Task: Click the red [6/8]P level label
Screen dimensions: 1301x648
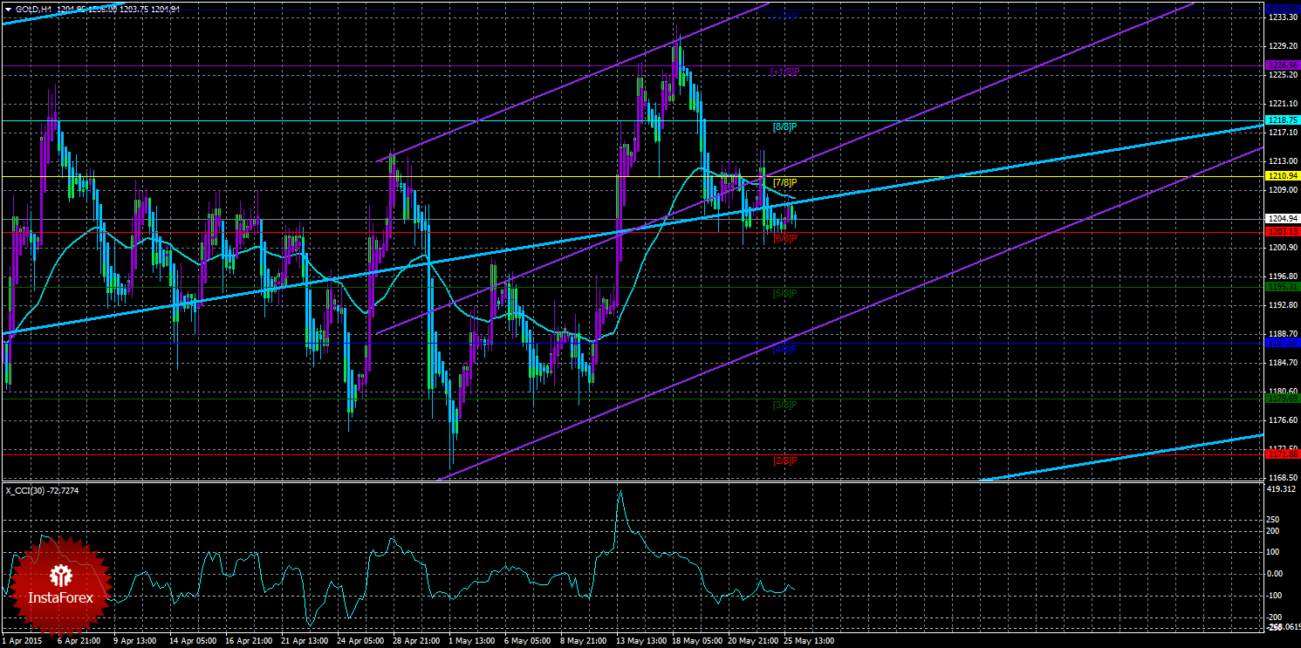Action: pos(785,238)
